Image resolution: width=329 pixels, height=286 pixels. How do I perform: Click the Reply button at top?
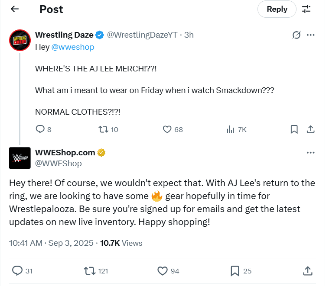click(x=277, y=9)
